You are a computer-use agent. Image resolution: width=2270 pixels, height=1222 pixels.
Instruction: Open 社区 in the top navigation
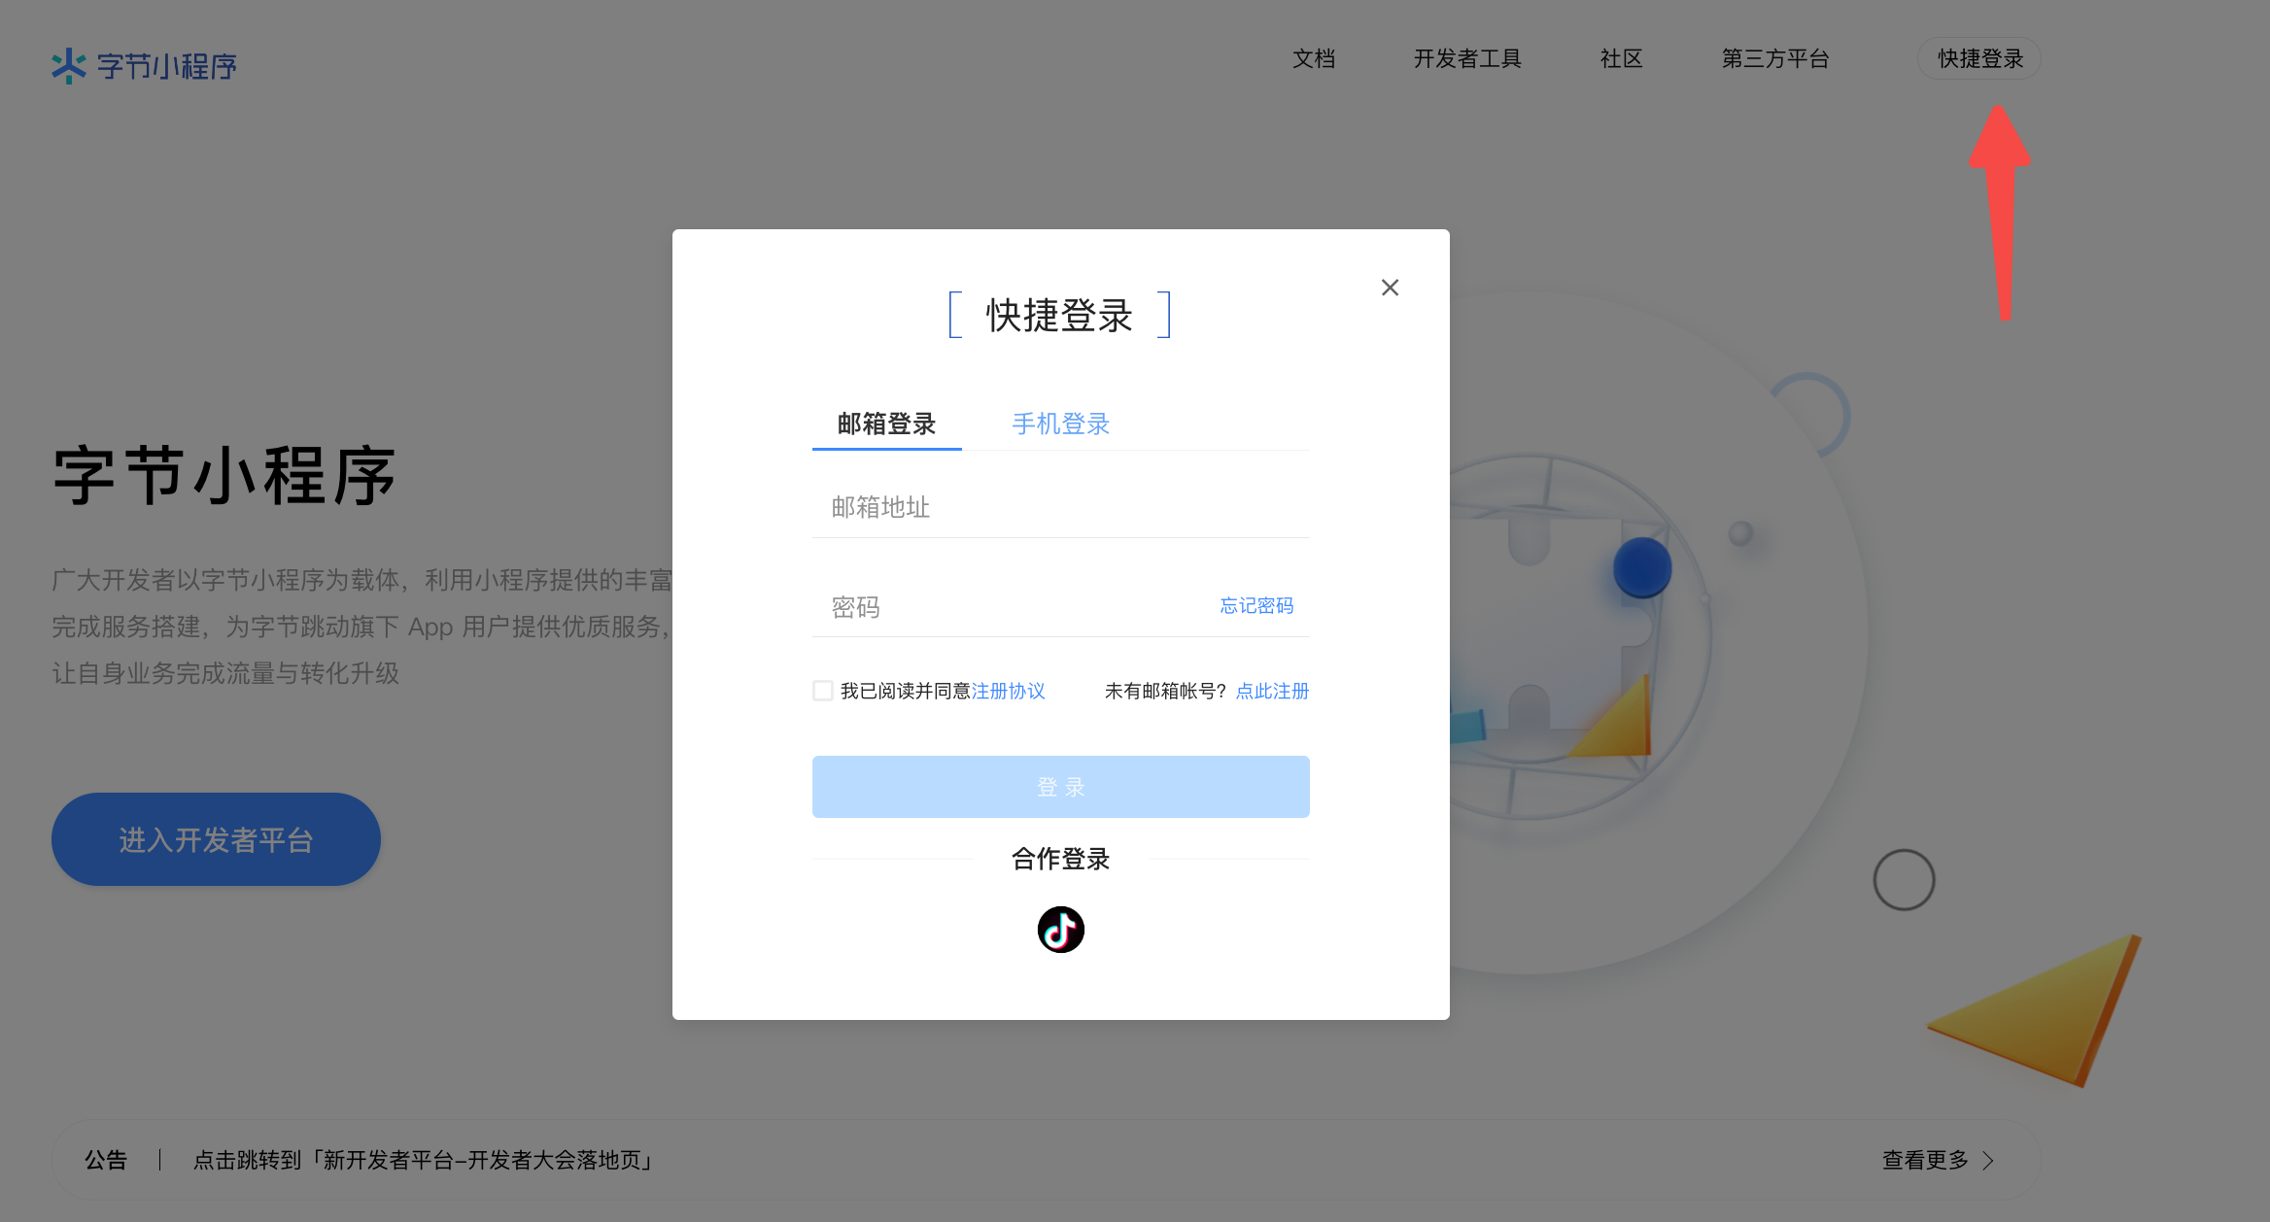(1621, 59)
